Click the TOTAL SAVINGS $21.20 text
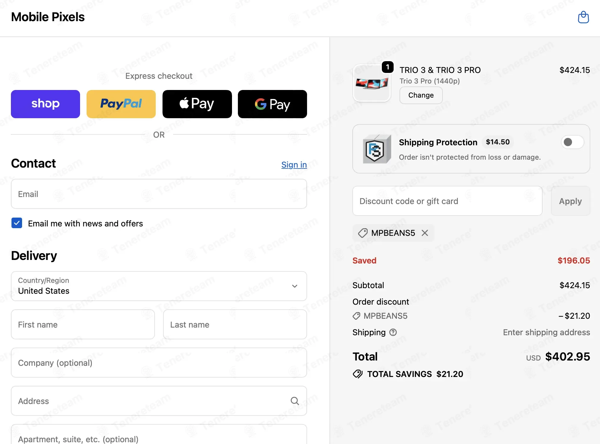The width and height of the screenshot is (600, 444). pos(415,374)
